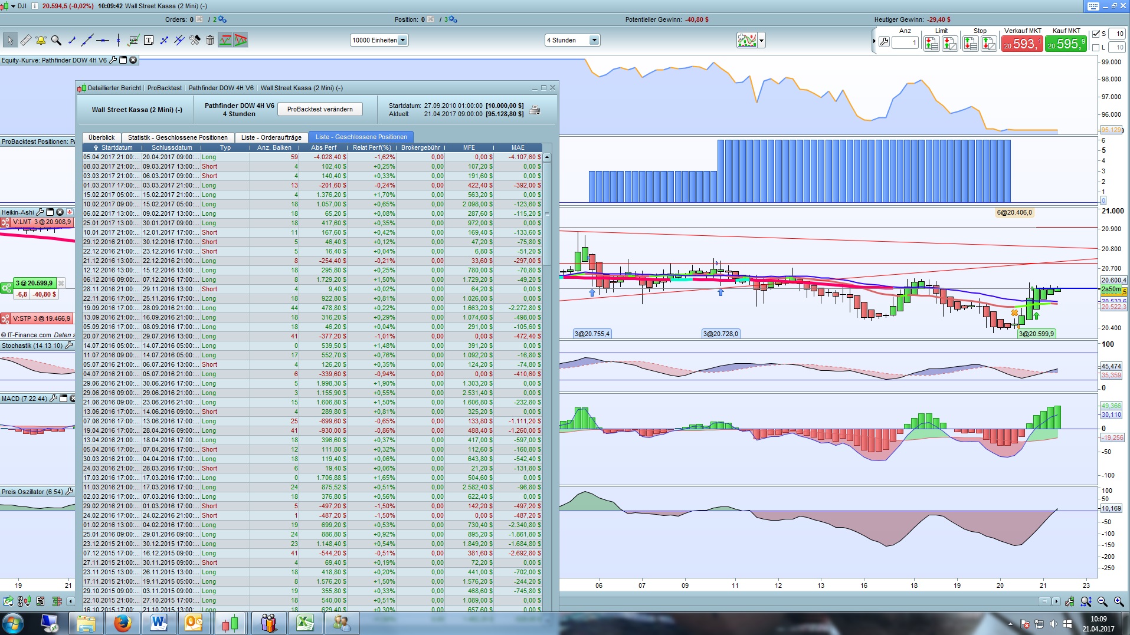
Task: Uncheck the S checkbox next to Kauf MKT
Action: 1096,34
